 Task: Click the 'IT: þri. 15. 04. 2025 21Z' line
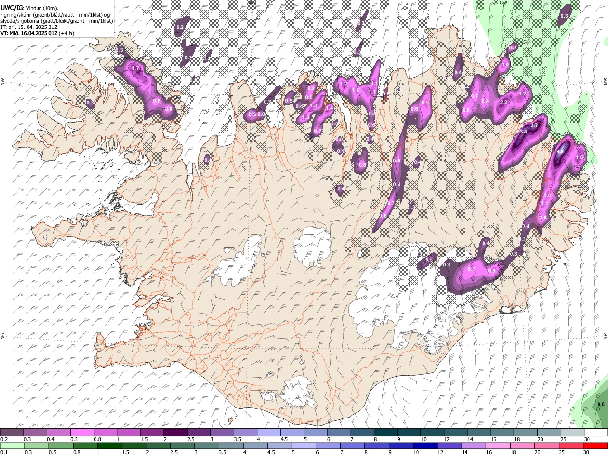tap(29, 27)
